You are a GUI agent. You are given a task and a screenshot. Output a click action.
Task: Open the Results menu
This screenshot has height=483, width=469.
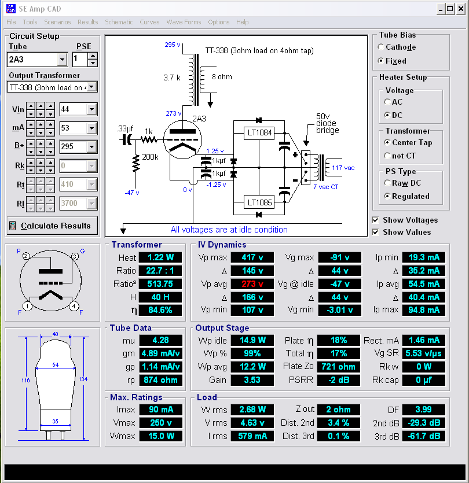(88, 22)
